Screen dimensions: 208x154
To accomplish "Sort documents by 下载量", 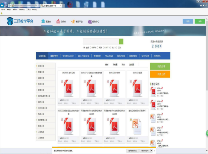I will [115, 64].
